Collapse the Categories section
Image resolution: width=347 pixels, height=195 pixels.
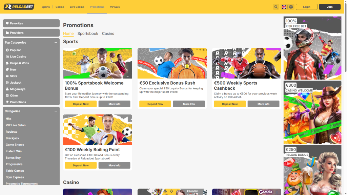coord(56,111)
